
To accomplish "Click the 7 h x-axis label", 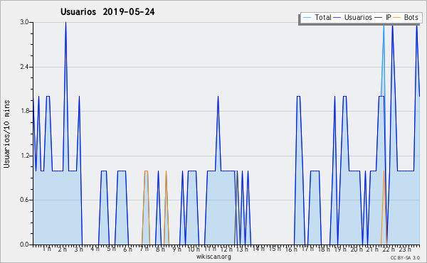I will (144, 249).
